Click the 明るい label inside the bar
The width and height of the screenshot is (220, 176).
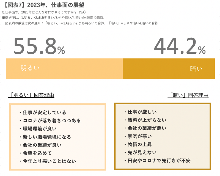click(x=30, y=68)
